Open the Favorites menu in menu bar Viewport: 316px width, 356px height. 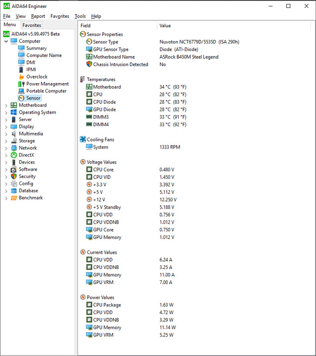click(x=60, y=16)
